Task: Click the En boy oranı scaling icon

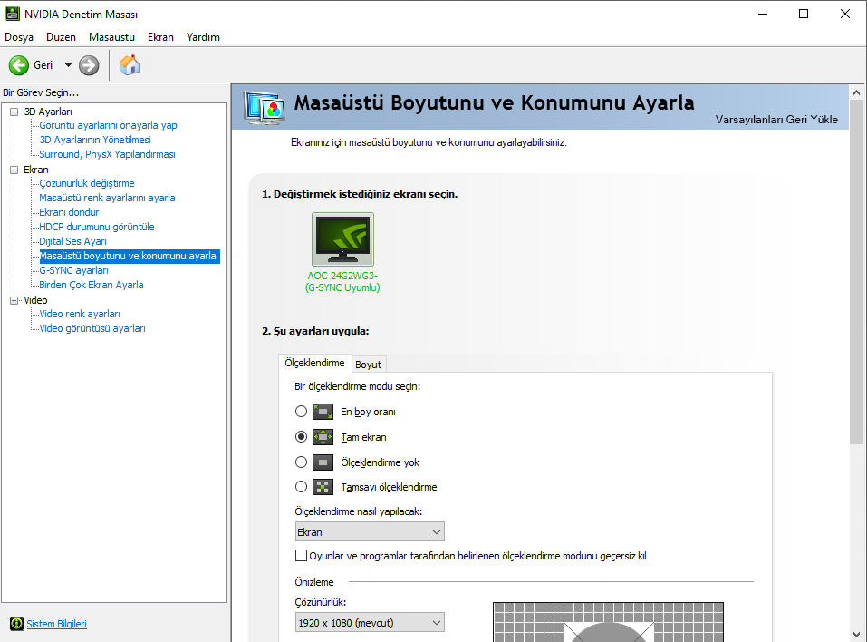Action: tap(323, 412)
